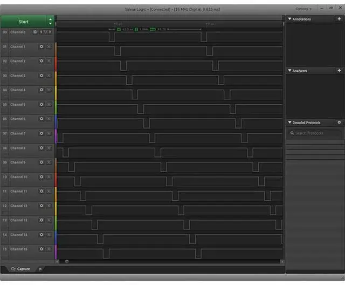This screenshot has width=345, height=285.
Task: Open Channel 3 settings gear
Action: click(x=41, y=76)
